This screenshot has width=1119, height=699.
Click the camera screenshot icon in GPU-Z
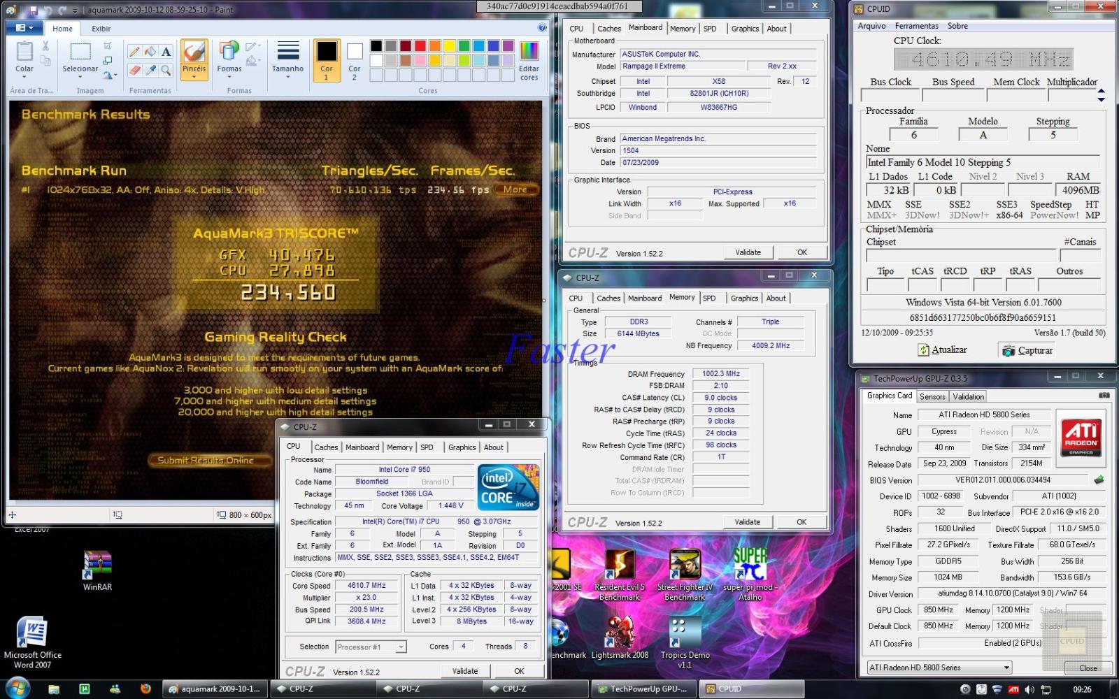click(x=1104, y=396)
